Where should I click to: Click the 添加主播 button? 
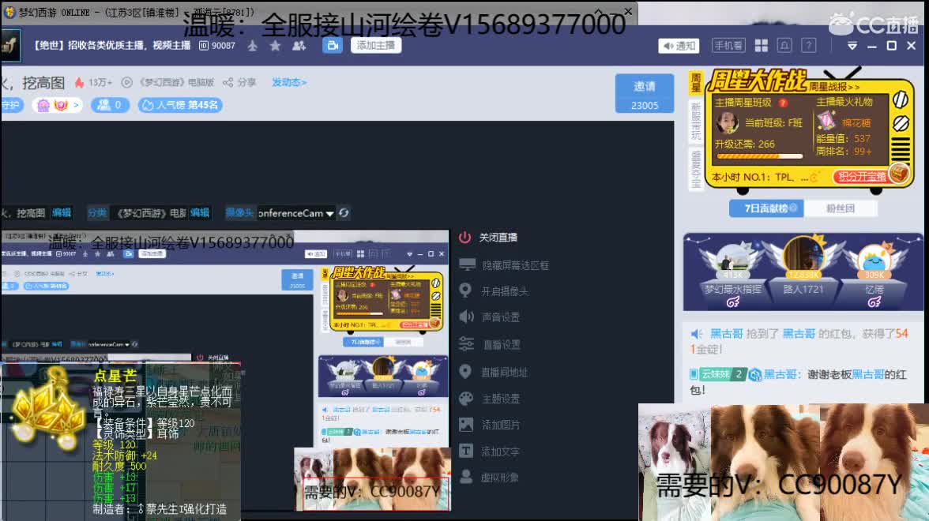pyautogui.click(x=376, y=46)
